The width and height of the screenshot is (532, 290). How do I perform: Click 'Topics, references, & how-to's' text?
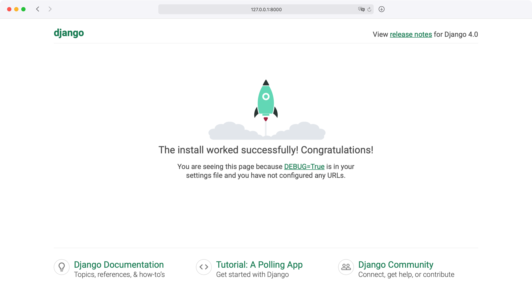pyautogui.click(x=119, y=275)
